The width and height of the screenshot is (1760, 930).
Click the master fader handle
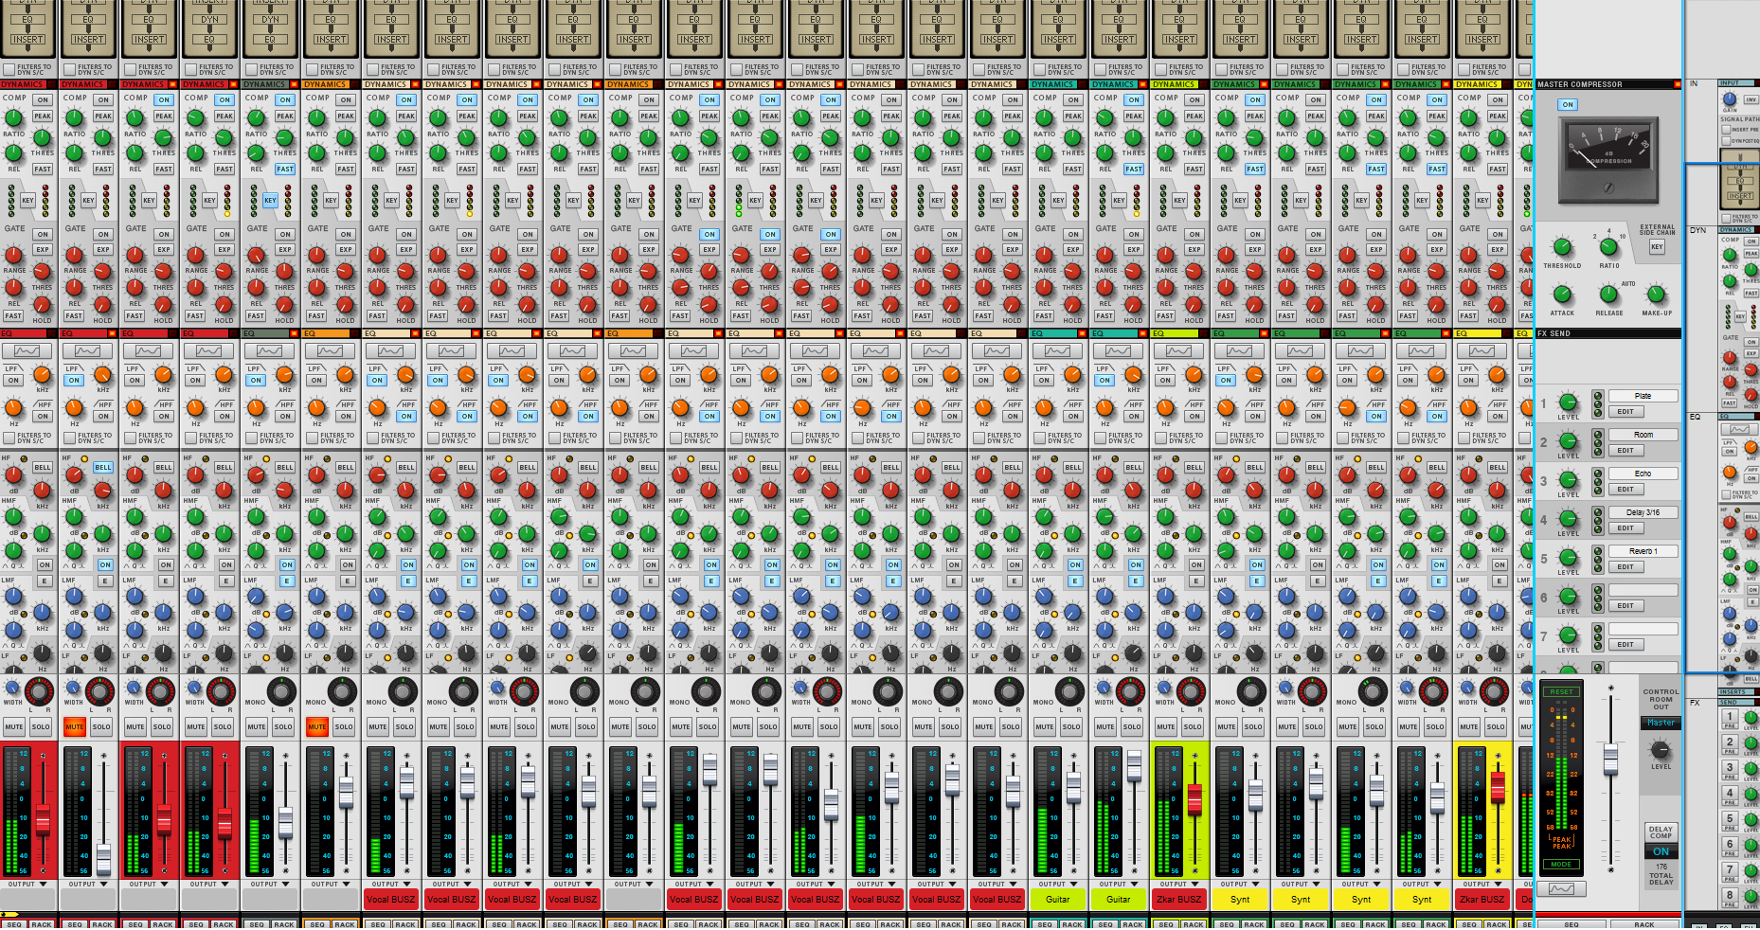(1610, 759)
